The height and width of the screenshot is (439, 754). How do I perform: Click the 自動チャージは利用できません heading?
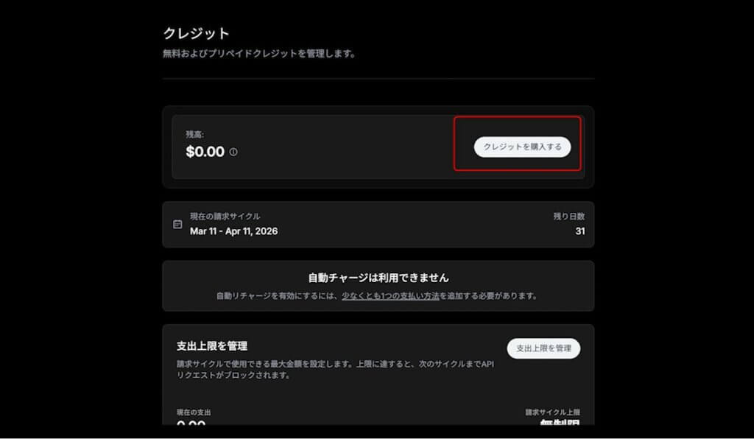pyautogui.click(x=378, y=278)
